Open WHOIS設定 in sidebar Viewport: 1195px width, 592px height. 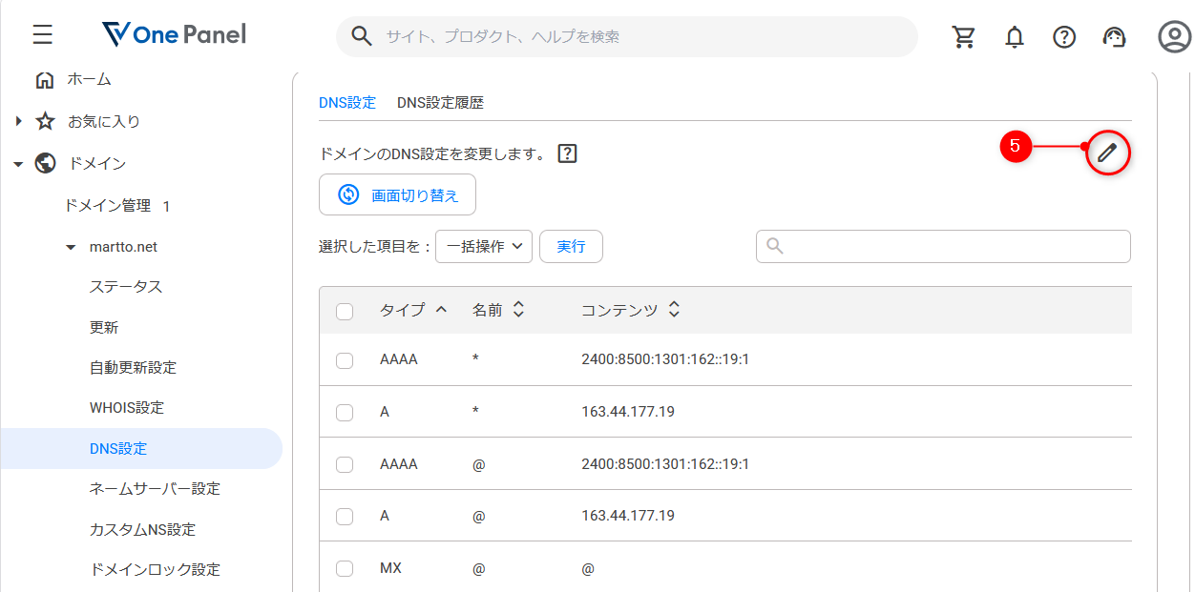click(x=127, y=407)
